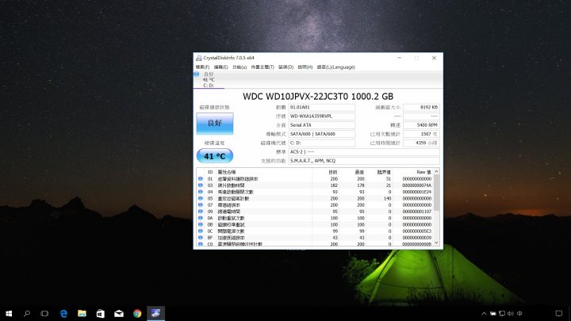Open the 編輯(E) Edit menu

pos(220,67)
